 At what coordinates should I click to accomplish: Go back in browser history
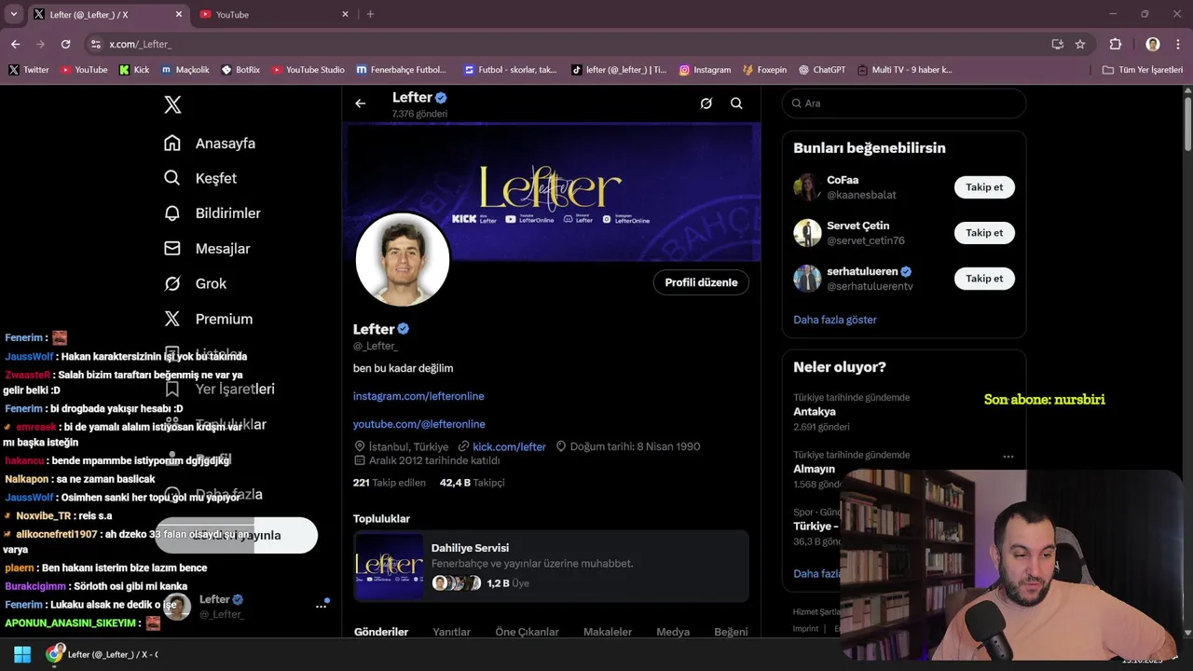[15, 44]
